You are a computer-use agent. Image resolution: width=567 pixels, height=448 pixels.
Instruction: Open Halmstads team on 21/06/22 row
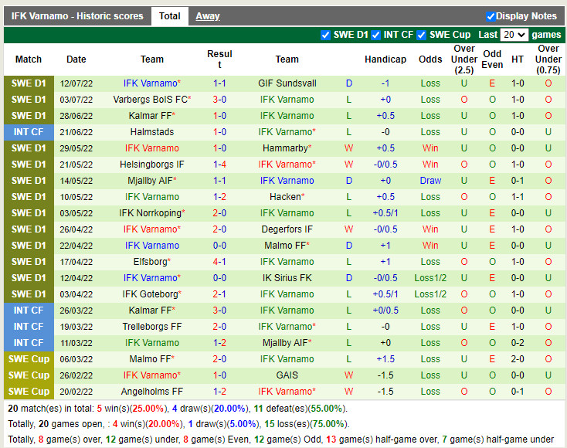click(x=152, y=132)
